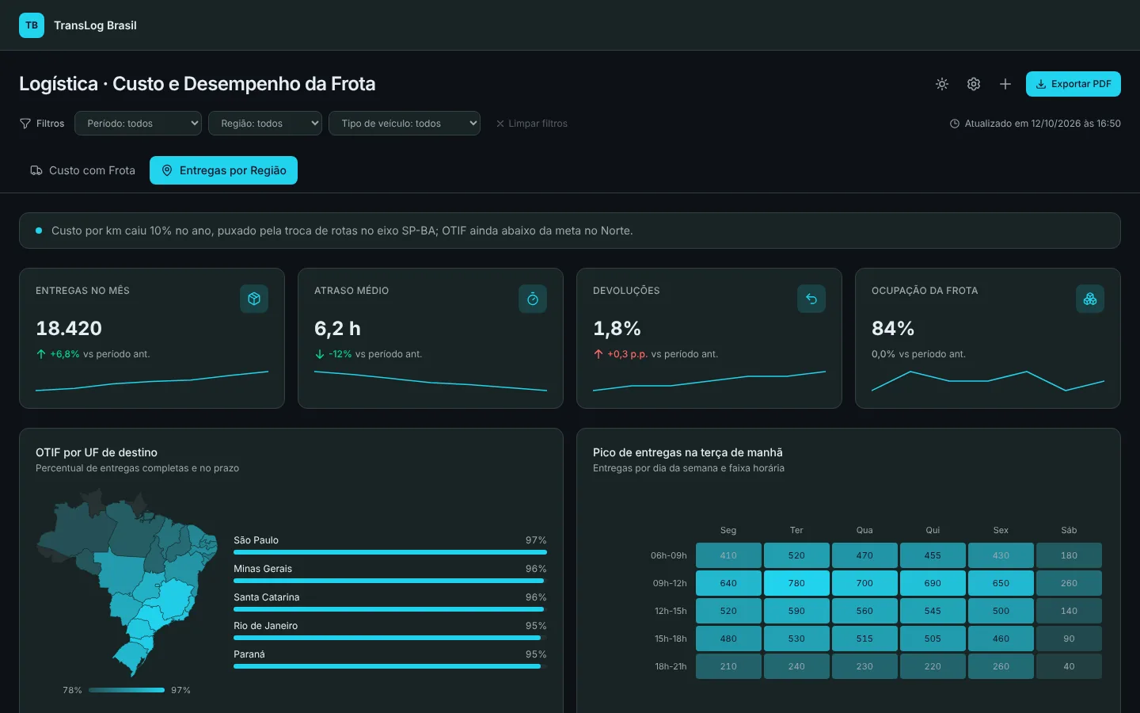Click the plus icon to add widget

[1005, 84]
